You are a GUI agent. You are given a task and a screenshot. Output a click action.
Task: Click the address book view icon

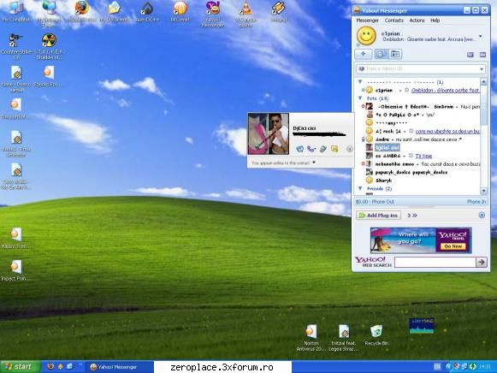click(395, 54)
